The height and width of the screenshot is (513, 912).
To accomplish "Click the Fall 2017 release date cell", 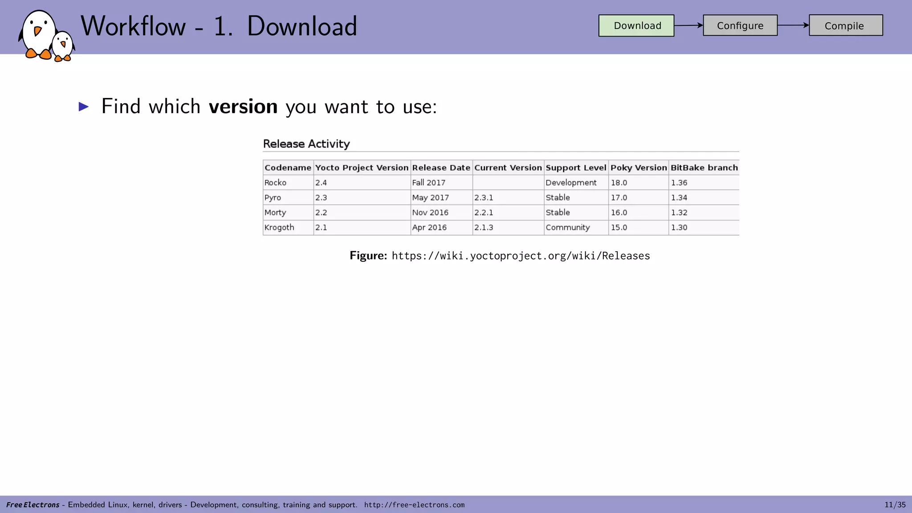I will click(x=441, y=183).
